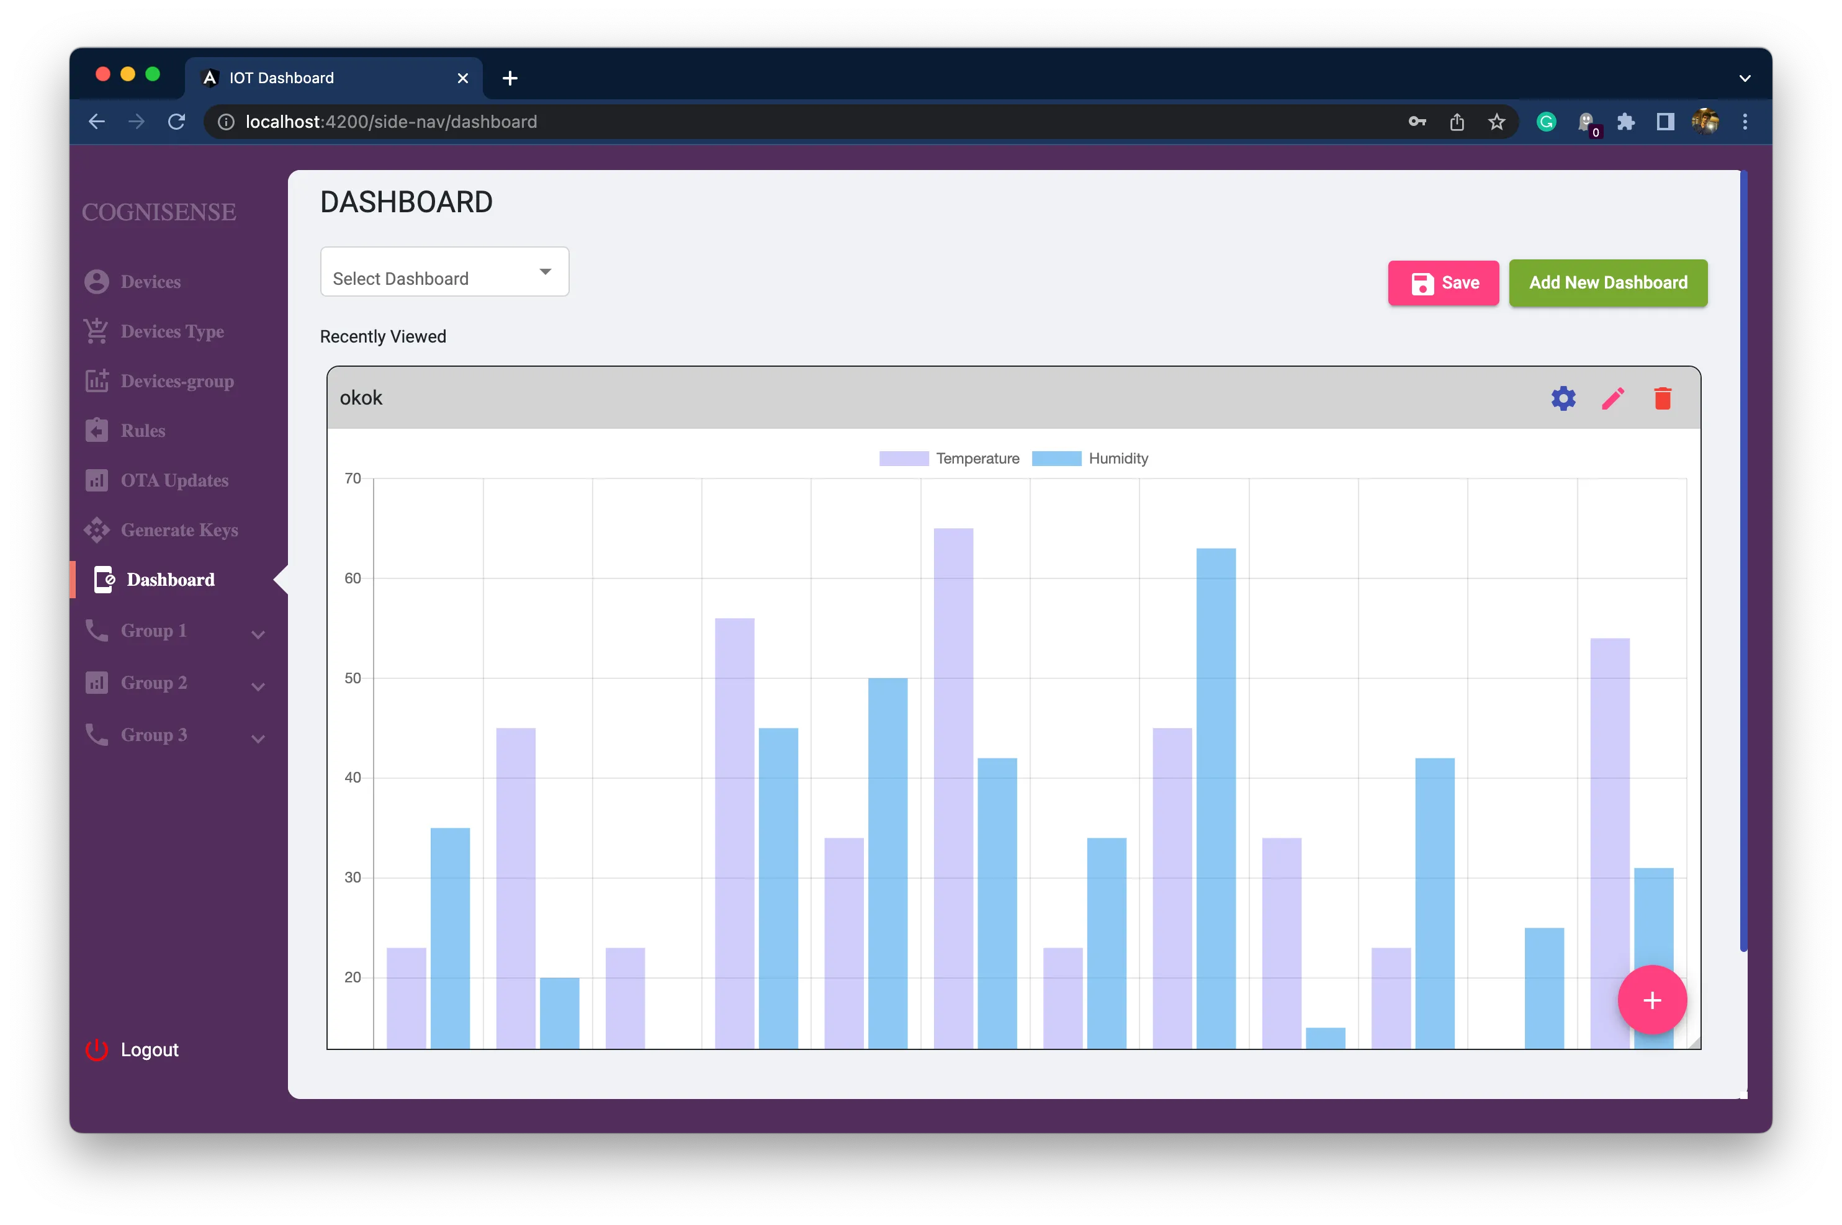The width and height of the screenshot is (1842, 1225).
Task: Click the user profile avatar
Action: tap(1705, 121)
